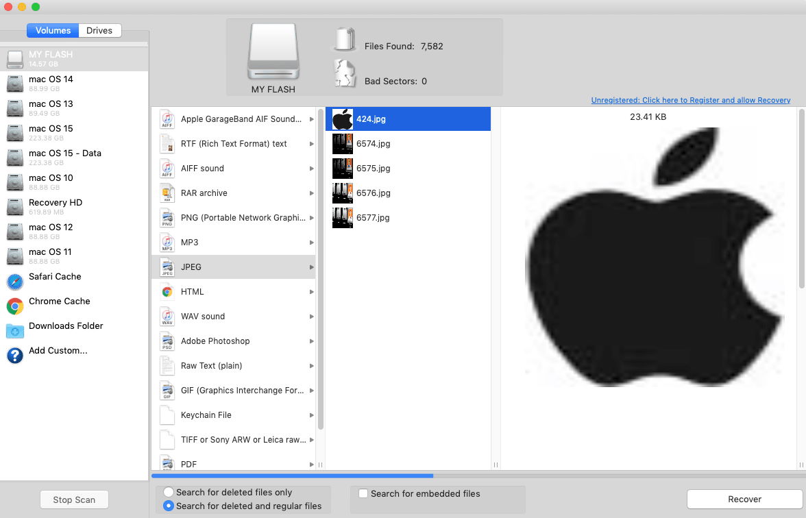This screenshot has width=806, height=518.
Task: Click the mac OS 14 disk icon
Action: click(15, 84)
